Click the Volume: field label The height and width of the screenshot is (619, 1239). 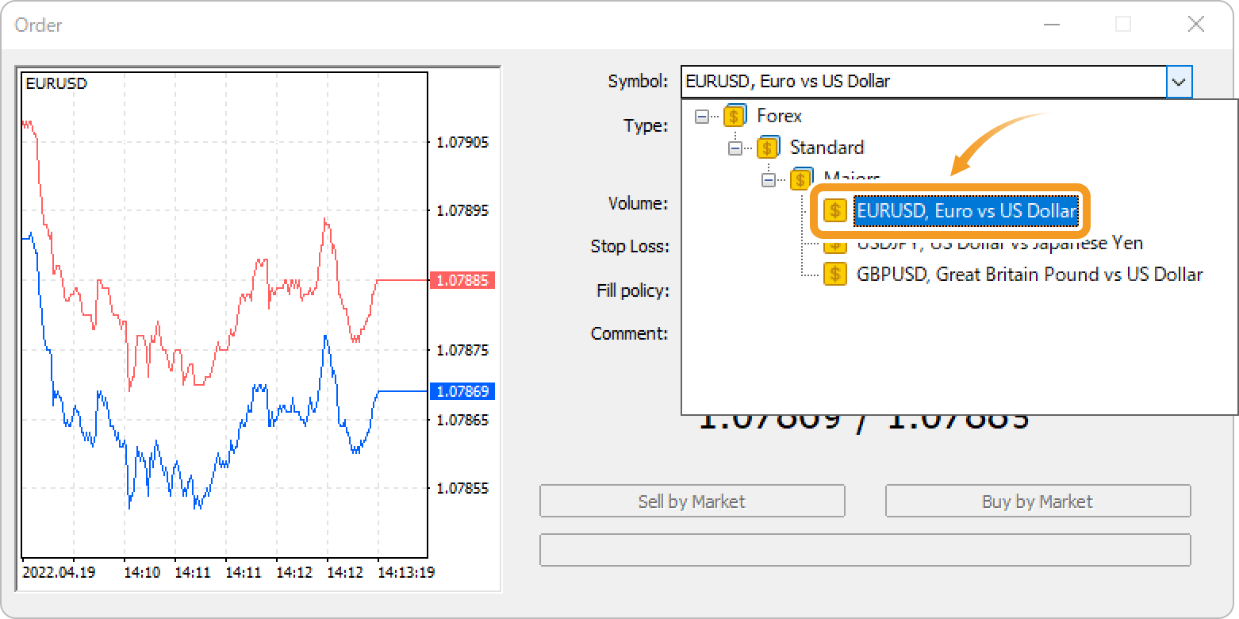638,203
